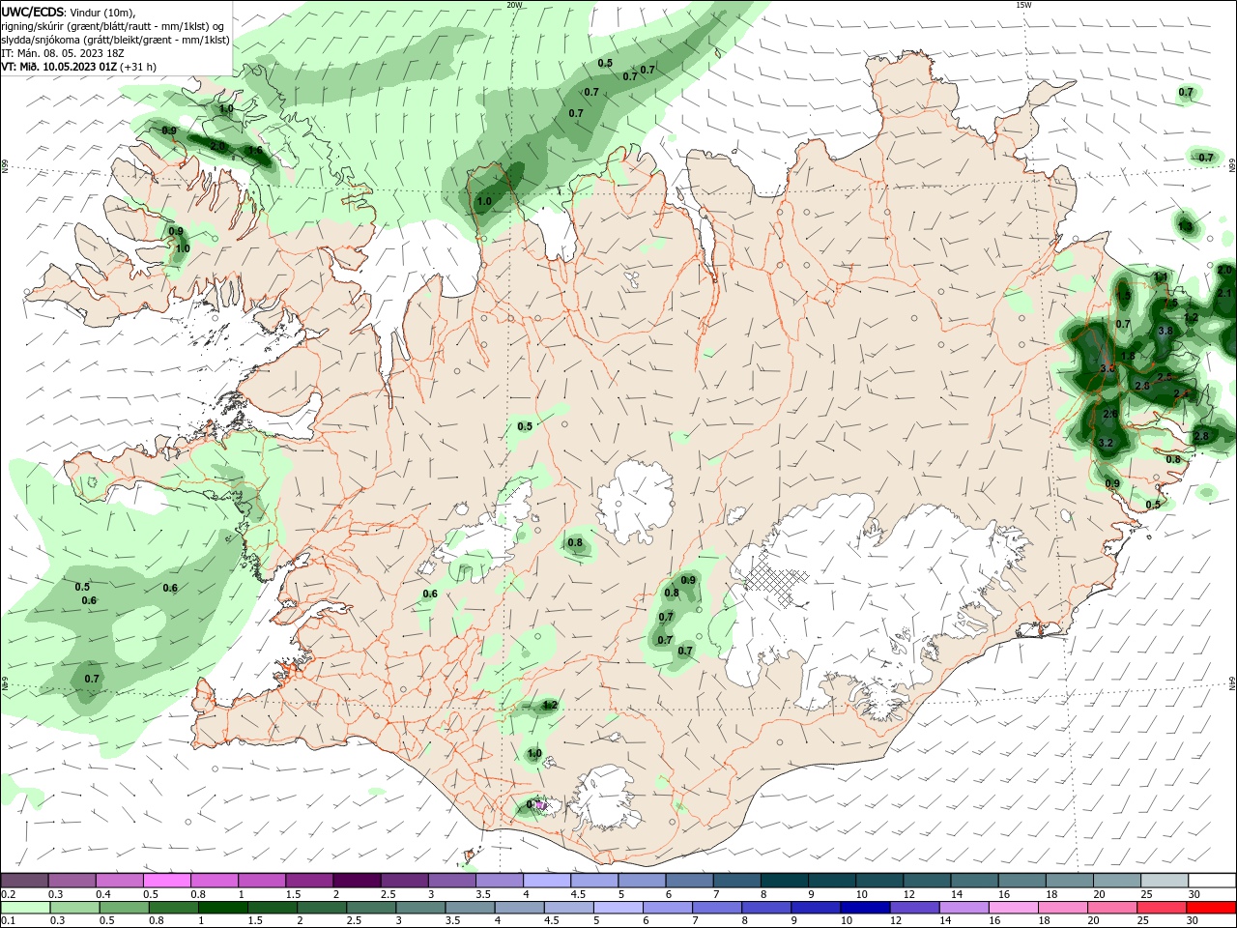Pick the upper legend swatch between 1 and 1.5

[262, 881]
